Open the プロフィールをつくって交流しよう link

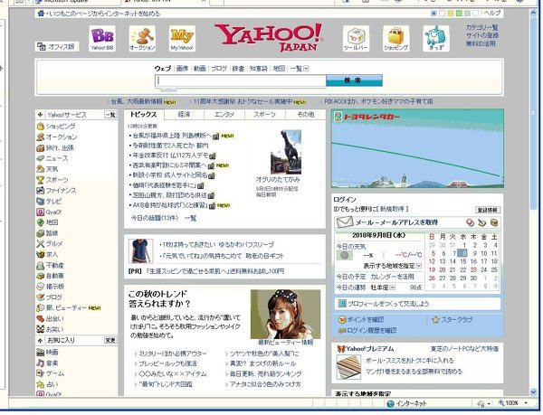pyautogui.click(x=388, y=304)
